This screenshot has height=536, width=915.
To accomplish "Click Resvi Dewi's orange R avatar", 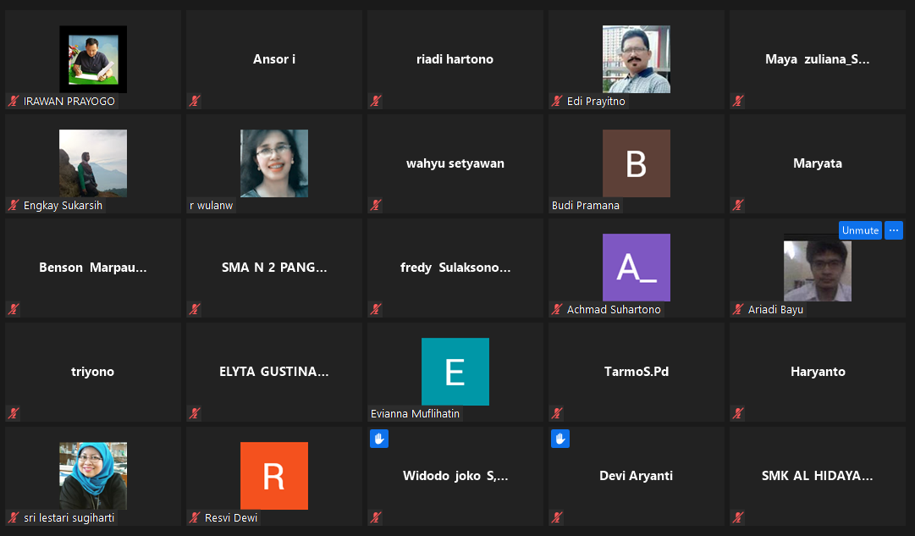I will click(x=273, y=476).
